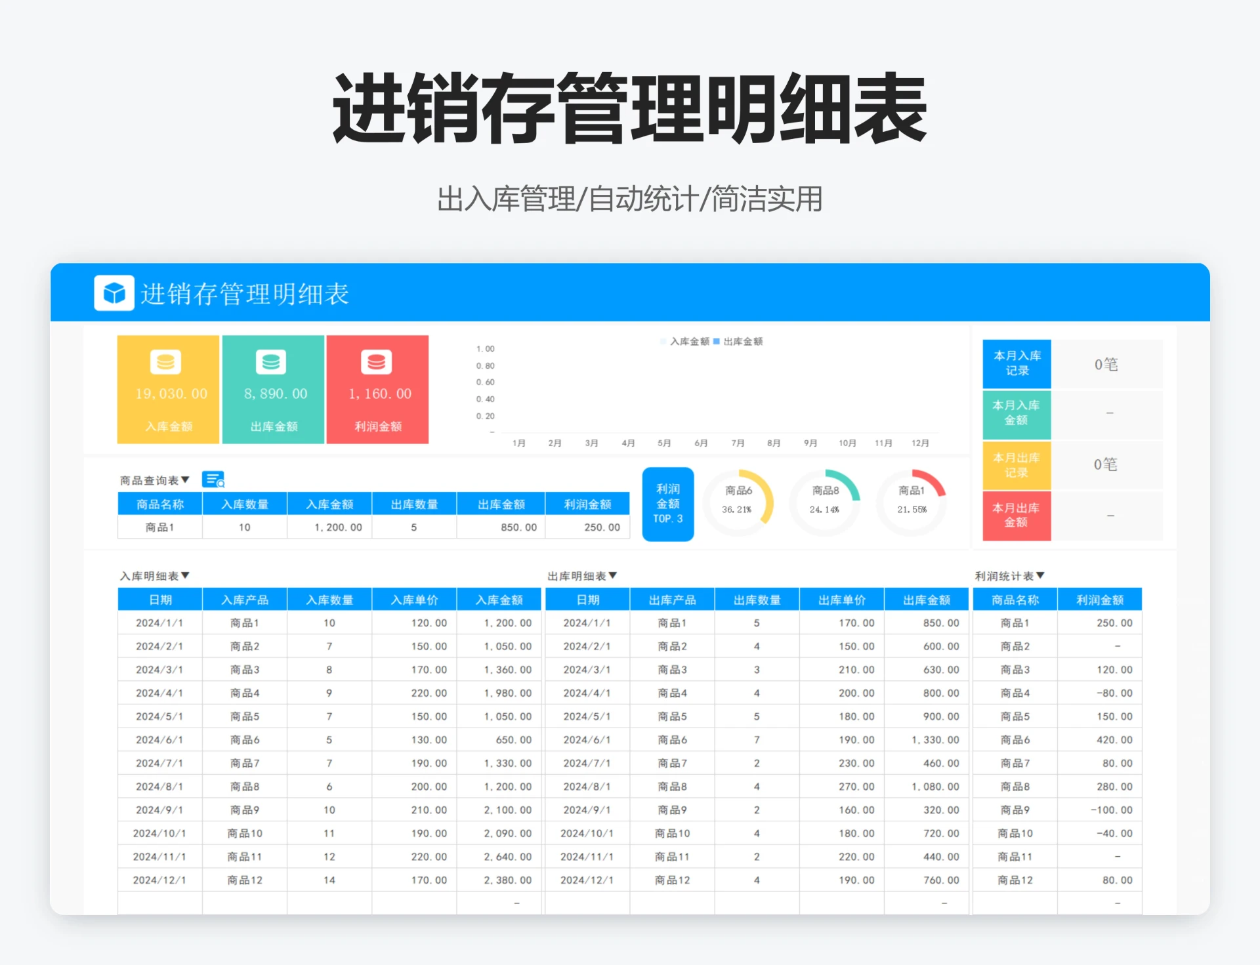Click the database icon on the 入库金额 card
The width and height of the screenshot is (1260, 965).
pyautogui.click(x=167, y=362)
